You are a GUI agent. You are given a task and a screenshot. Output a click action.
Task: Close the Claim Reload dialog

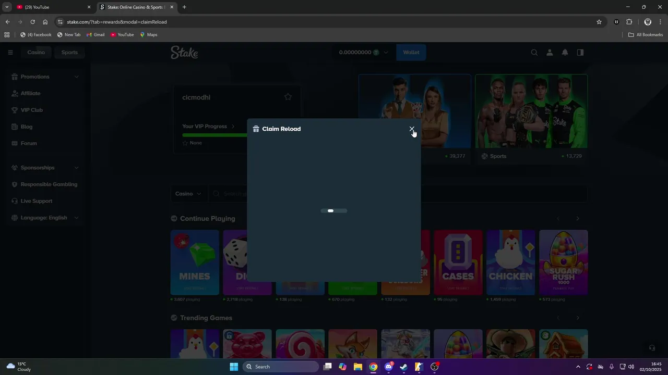tap(412, 129)
